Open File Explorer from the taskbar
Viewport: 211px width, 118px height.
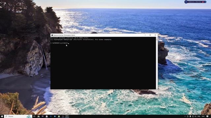39,116
